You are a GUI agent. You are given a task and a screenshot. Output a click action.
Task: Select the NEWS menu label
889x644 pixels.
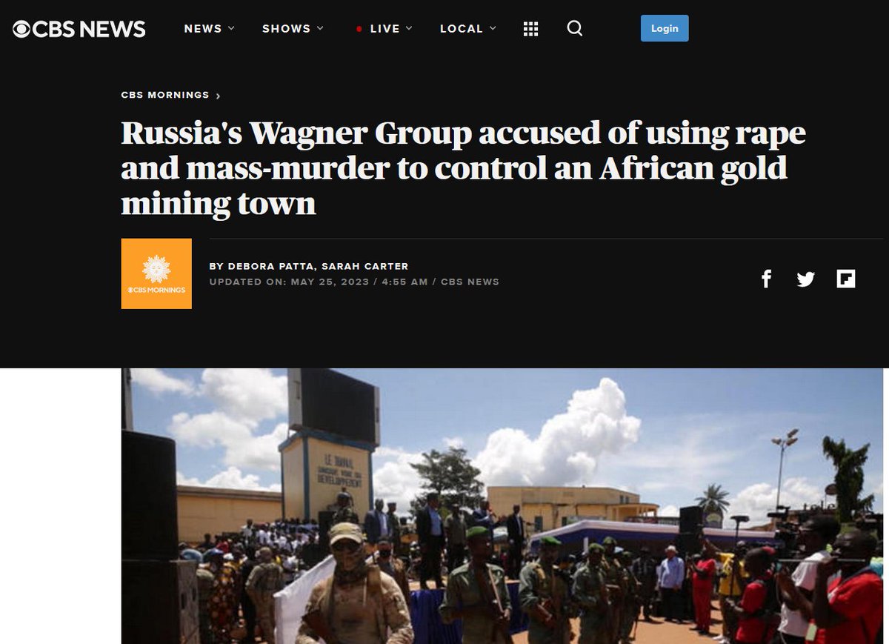click(203, 28)
